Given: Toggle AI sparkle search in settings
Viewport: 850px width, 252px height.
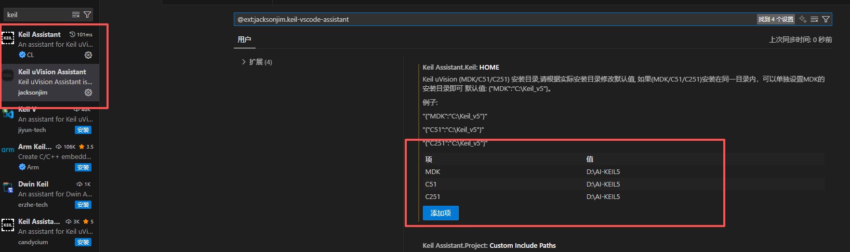Looking at the screenshot, I should (x=803, y=19).
